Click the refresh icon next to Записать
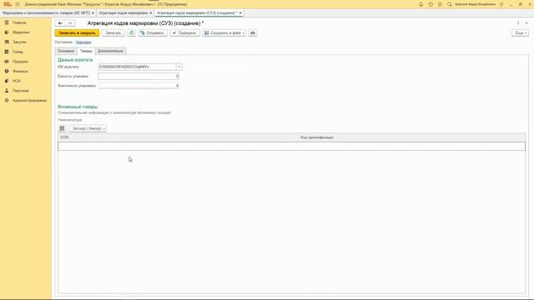Screen dimensions: 534x300 pyautogui.click(x=132, y=33)
